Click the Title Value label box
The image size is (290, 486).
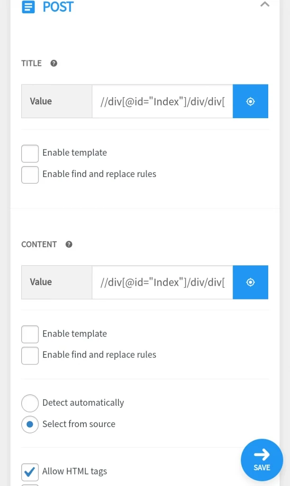coord(57,102)
